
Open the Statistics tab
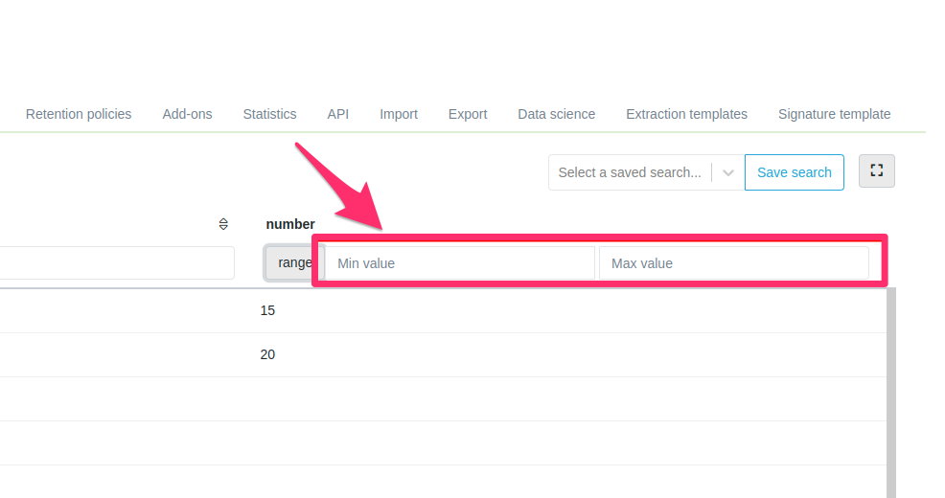click(x=269, y=114)
